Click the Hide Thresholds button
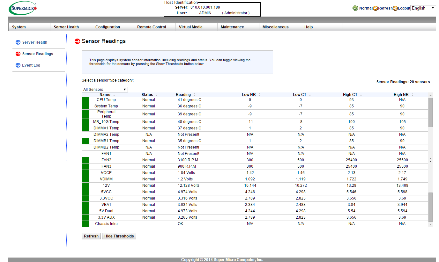This screenshot has width=439, height=262. click(x=119, y=236)
